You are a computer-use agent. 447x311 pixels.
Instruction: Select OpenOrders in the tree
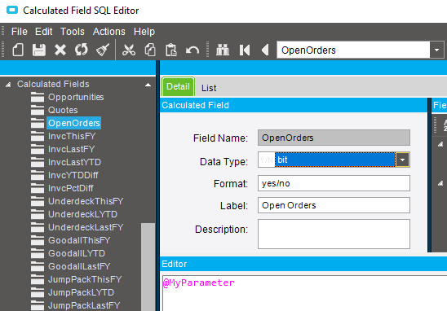pos(74,123)
